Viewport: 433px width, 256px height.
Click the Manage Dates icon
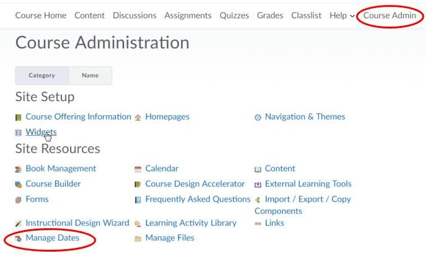click(19, 239)
